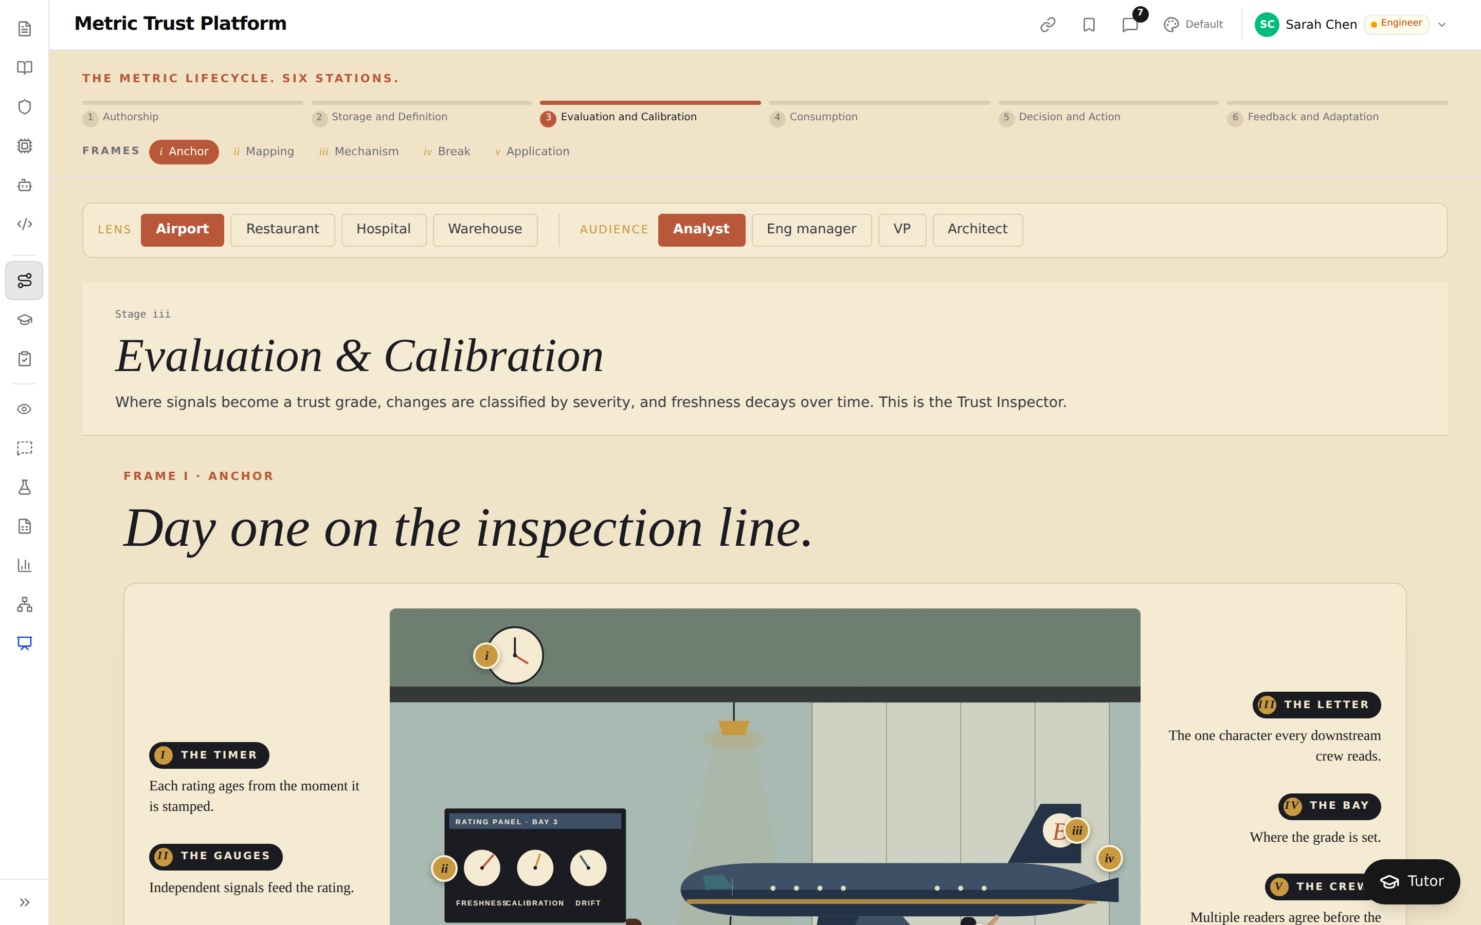Open Sarah Chen user menu chevron
1481x925 pixels.
tap(1442, 25)
